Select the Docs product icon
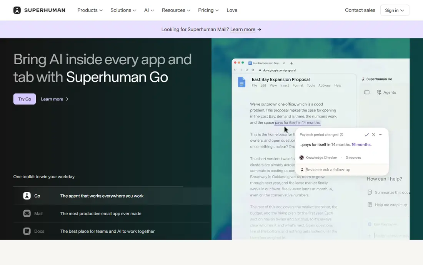This screenshot has width=423, height=265. tap(27, 231)
